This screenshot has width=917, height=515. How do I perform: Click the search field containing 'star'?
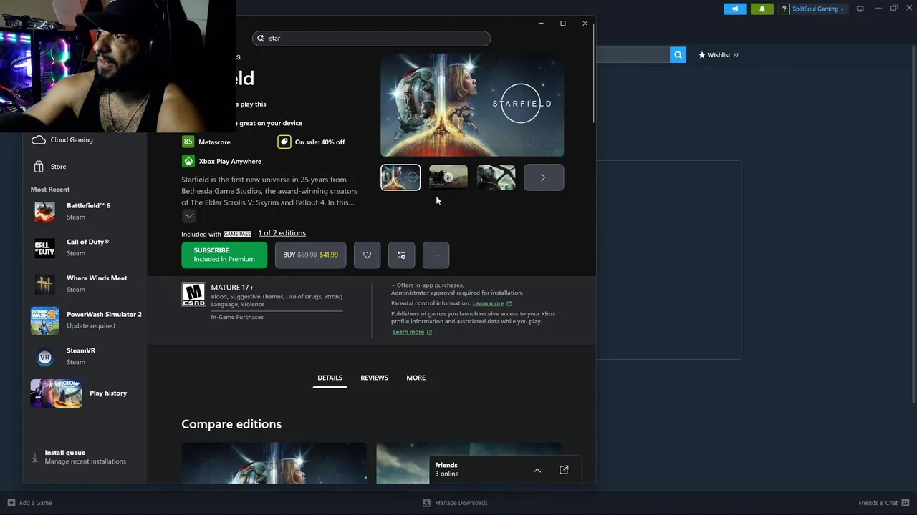pos(372,39)
